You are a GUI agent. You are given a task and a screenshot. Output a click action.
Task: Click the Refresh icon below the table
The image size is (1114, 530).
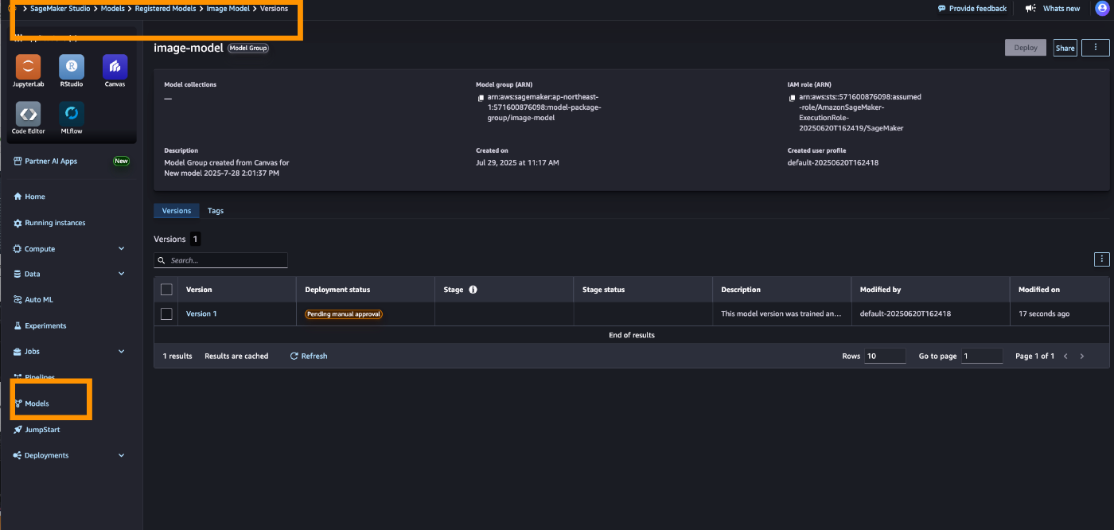point(294,356)
